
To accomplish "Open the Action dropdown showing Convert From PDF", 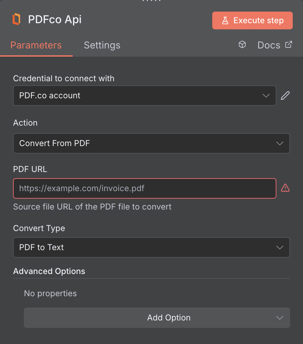I will (151, 143).
